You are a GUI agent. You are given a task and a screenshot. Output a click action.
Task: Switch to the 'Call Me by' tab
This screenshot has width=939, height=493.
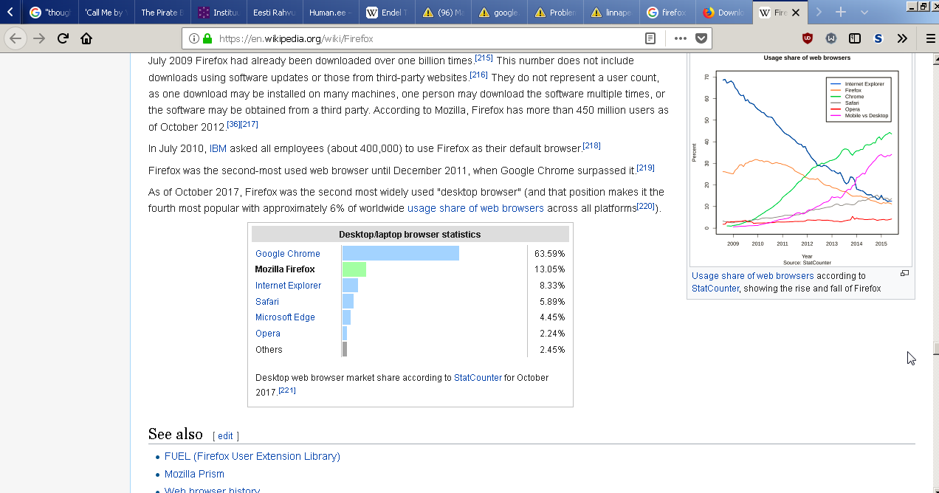pos(106,13)
